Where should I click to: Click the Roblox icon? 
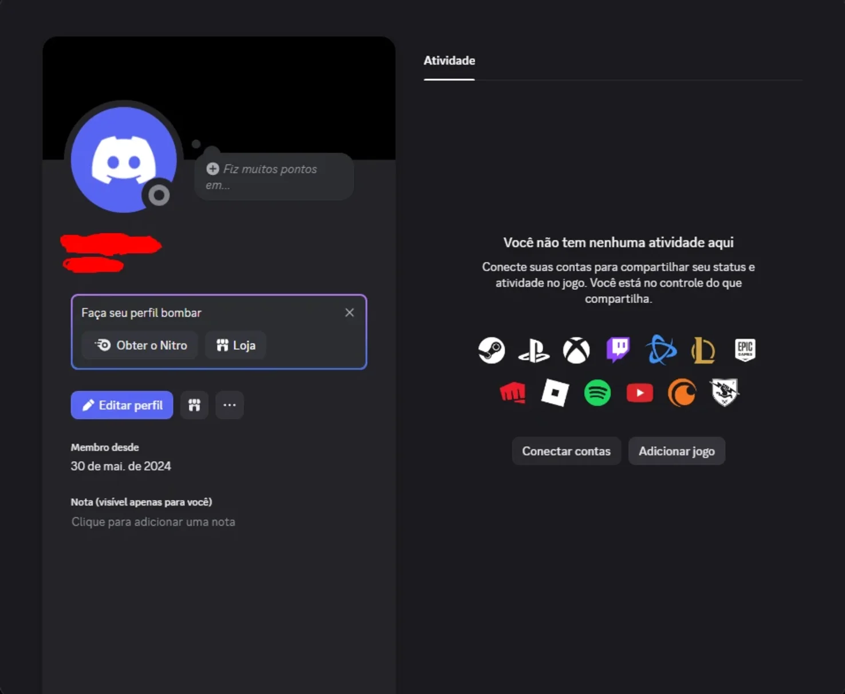[x=555, y=393]
